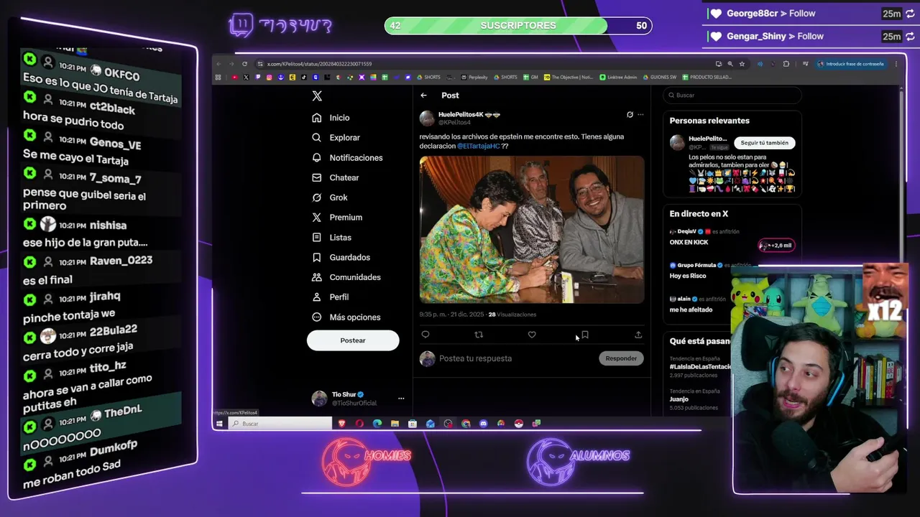Open the post's three-dot more menu

640,115
